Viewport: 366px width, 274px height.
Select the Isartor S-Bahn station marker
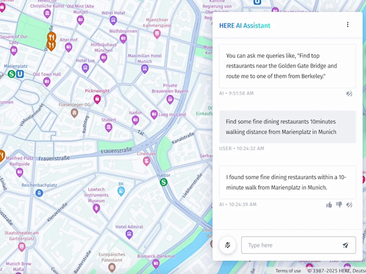(x=164, y=182)
